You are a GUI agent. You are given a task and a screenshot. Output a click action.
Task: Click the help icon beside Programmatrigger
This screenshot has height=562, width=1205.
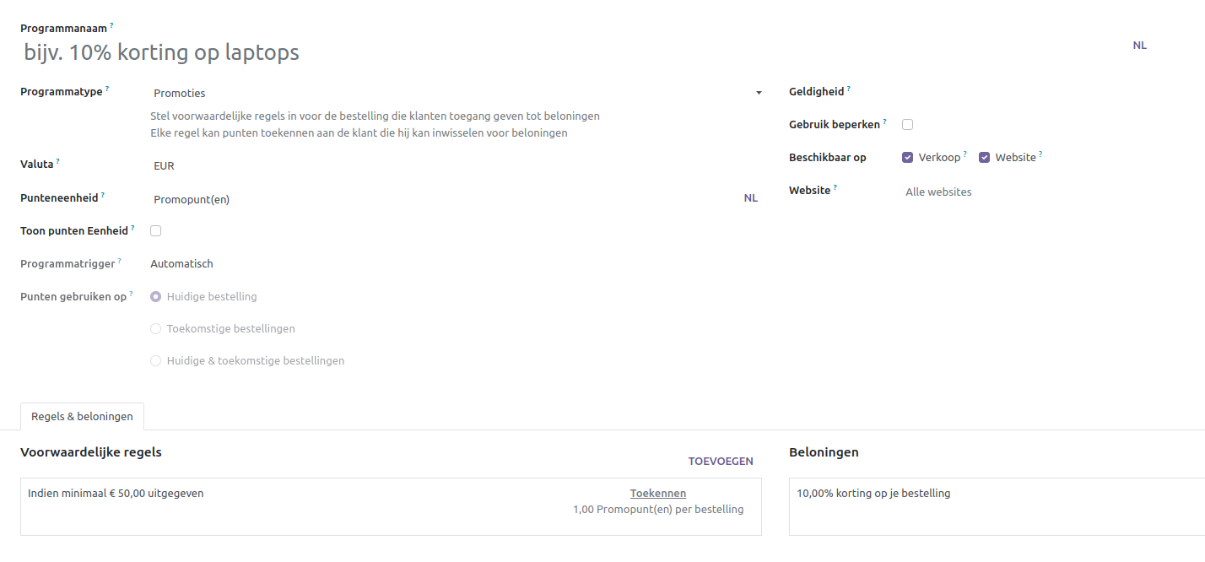pos(118,261)
